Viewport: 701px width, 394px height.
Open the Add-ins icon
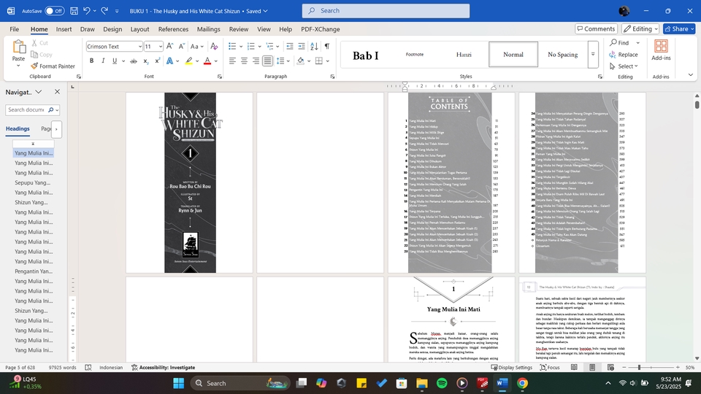(661, 50)
